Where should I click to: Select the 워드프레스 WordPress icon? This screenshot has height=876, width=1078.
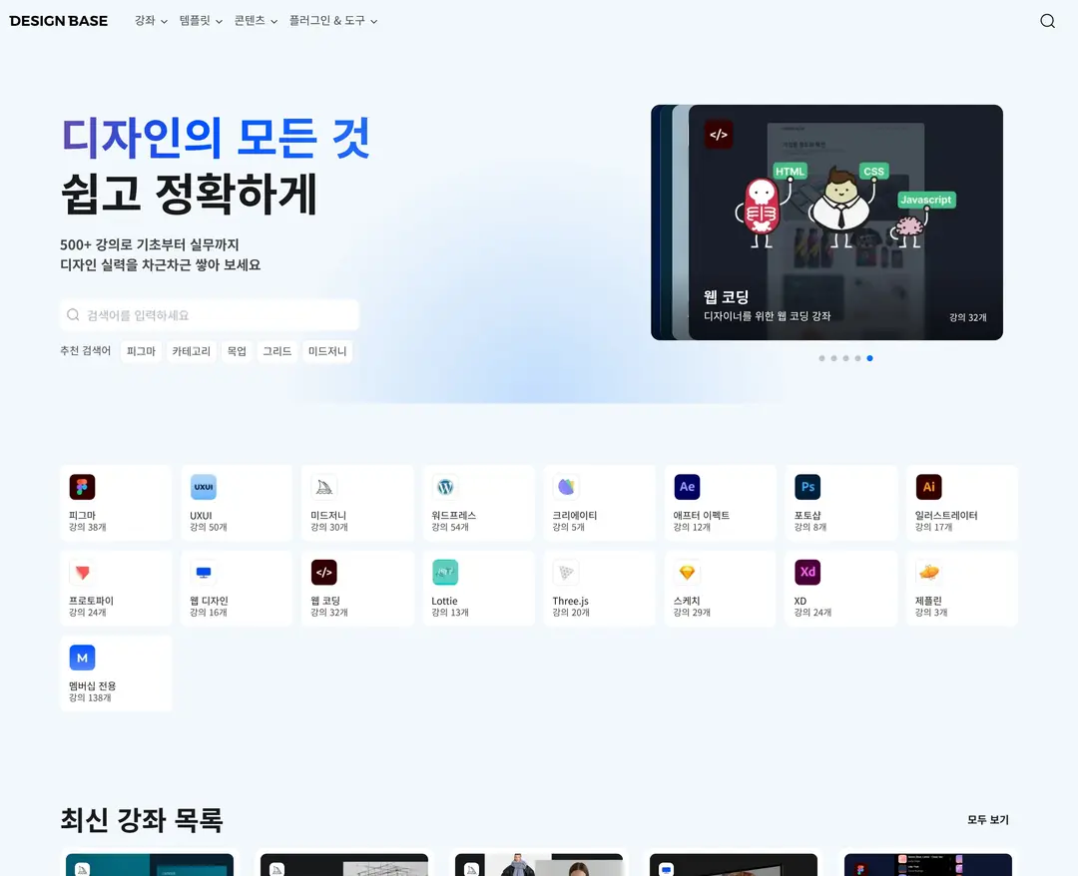(x=445, y=487)
